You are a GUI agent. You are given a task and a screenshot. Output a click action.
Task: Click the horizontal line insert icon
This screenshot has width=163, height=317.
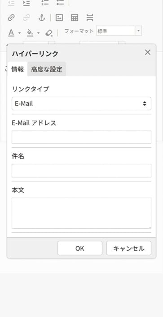click(x=90, y=18)
